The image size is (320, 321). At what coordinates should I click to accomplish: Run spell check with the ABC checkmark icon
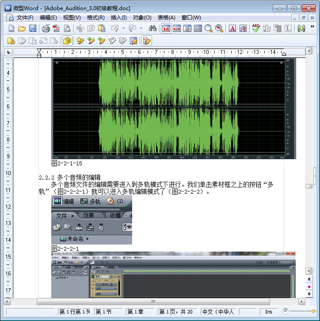pyautogui.click(x=256, y=28)
